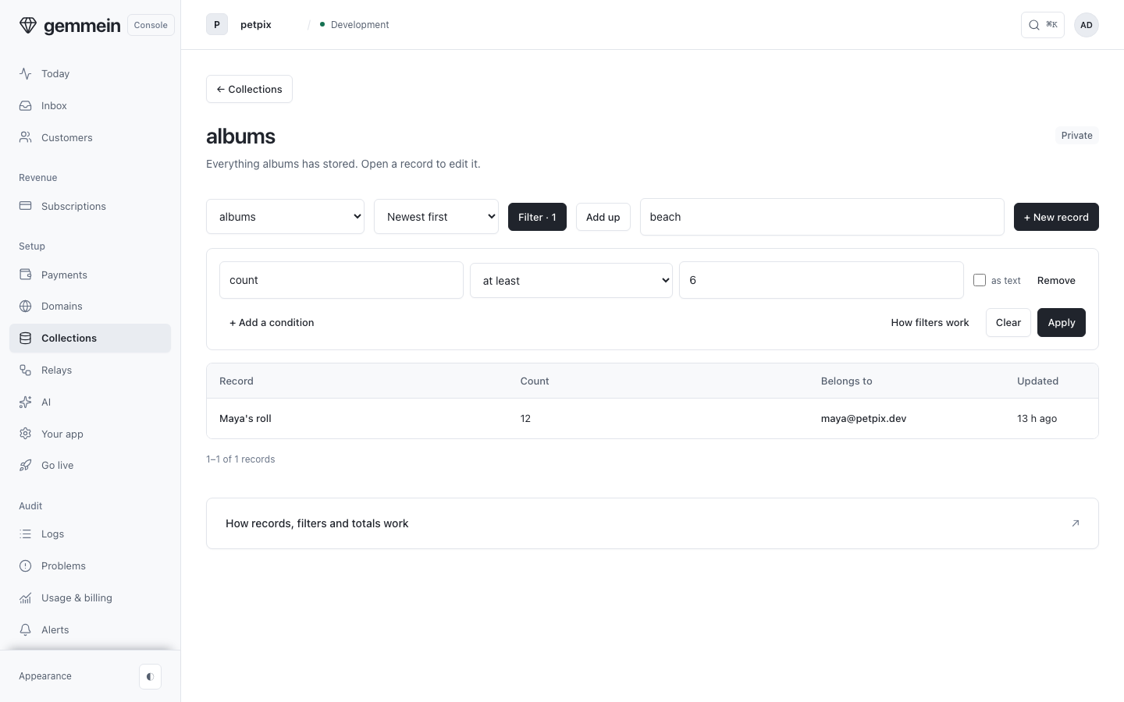Click the Console badge beside the logo

(151, 25)
